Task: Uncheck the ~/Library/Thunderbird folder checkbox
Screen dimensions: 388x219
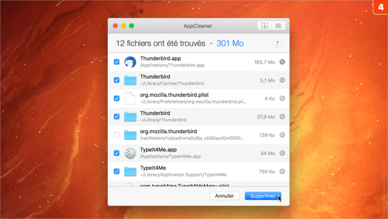Action: tap(117, 116)
